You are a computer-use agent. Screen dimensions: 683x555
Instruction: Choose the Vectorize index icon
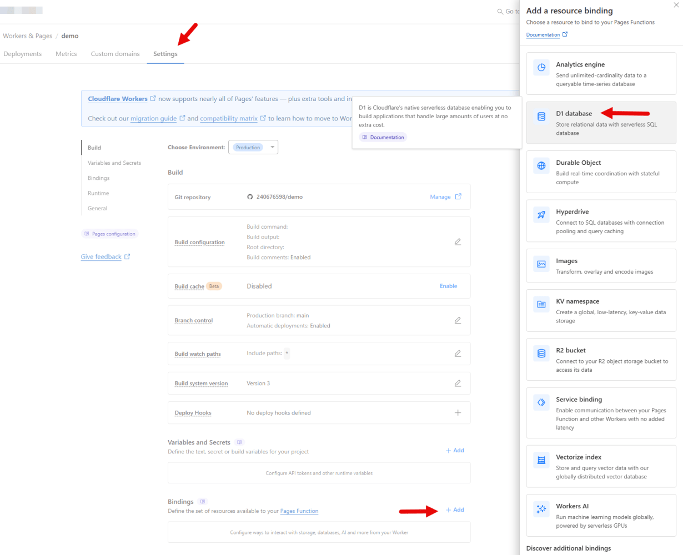tap(541, 460)
